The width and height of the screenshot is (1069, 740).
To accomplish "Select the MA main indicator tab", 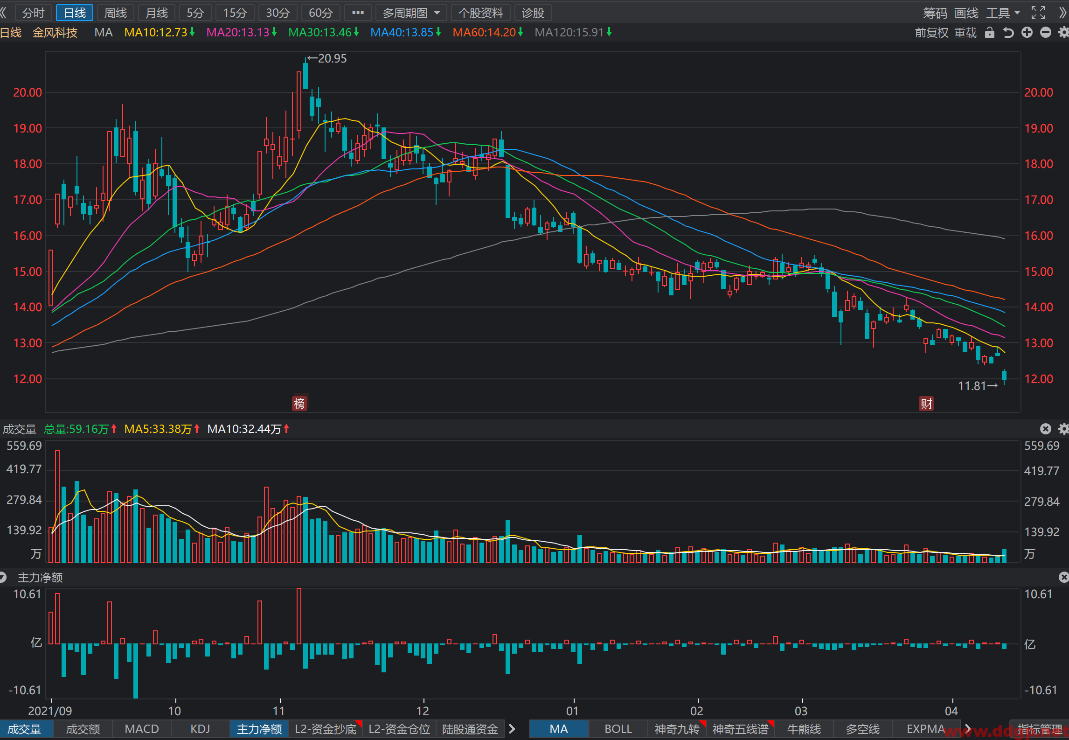I will click(x=559, y=729).
